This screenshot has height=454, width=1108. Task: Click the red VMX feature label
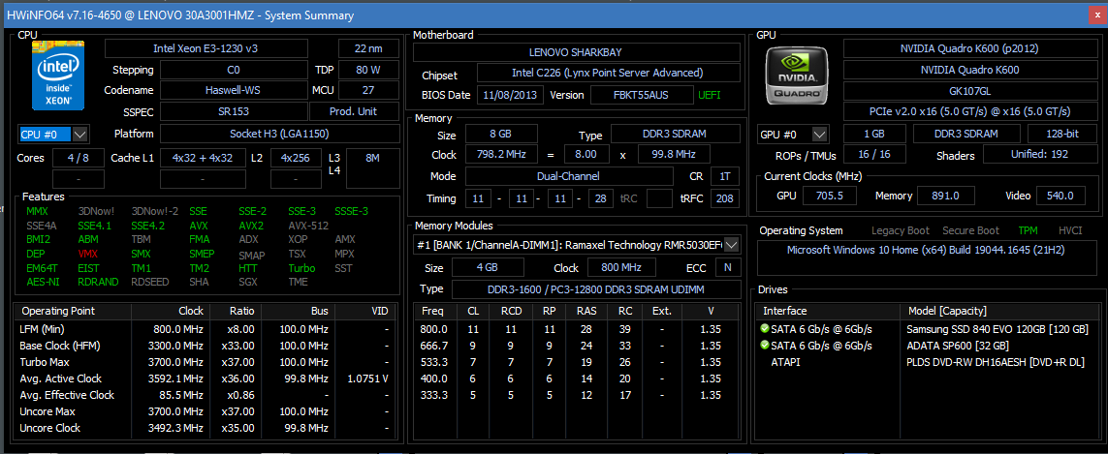pos(88,255)
